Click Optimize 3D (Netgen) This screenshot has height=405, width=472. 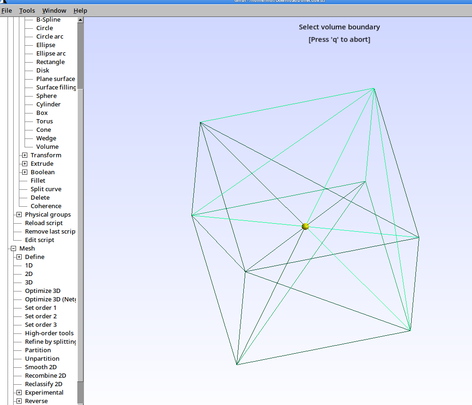pyautogui.click(x=50, y=299)
